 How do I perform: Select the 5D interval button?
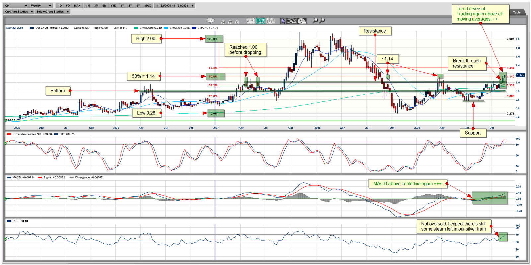pyautogui.click(x=68, y=6)
